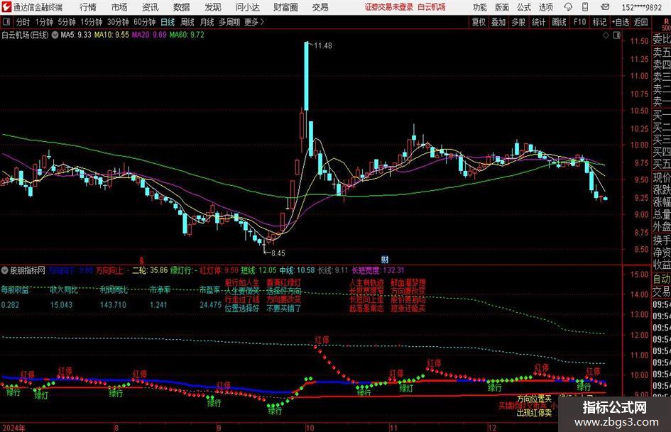Switch to 分时 chart tab

(23, 22)
